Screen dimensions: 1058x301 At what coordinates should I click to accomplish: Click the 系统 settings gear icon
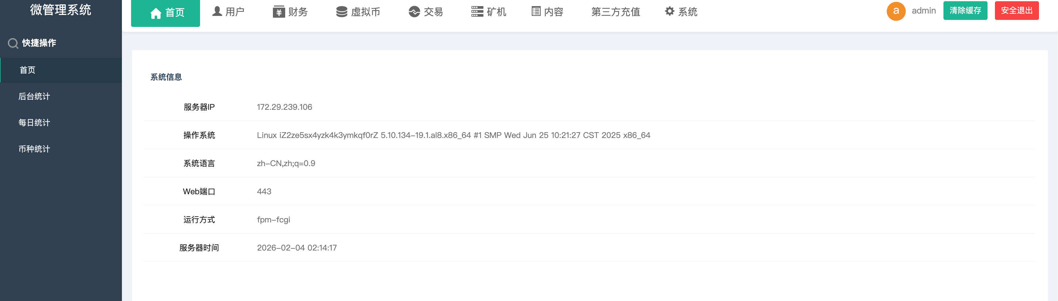pos(670,12)
